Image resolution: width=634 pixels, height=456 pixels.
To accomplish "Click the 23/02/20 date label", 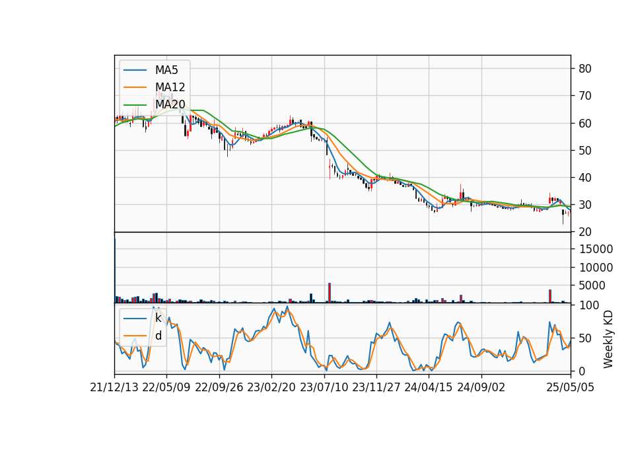I will click(x=271, y=387).
